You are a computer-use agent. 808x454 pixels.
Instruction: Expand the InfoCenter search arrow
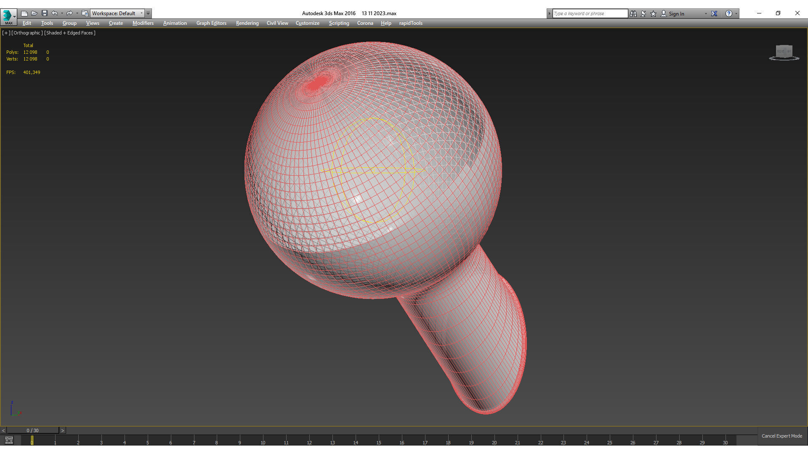[x=549, y=13]
